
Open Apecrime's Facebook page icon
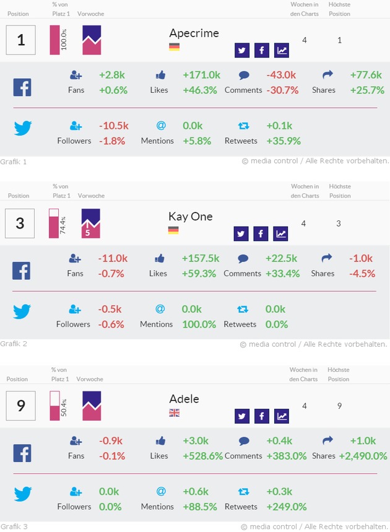tap(262, 51)
